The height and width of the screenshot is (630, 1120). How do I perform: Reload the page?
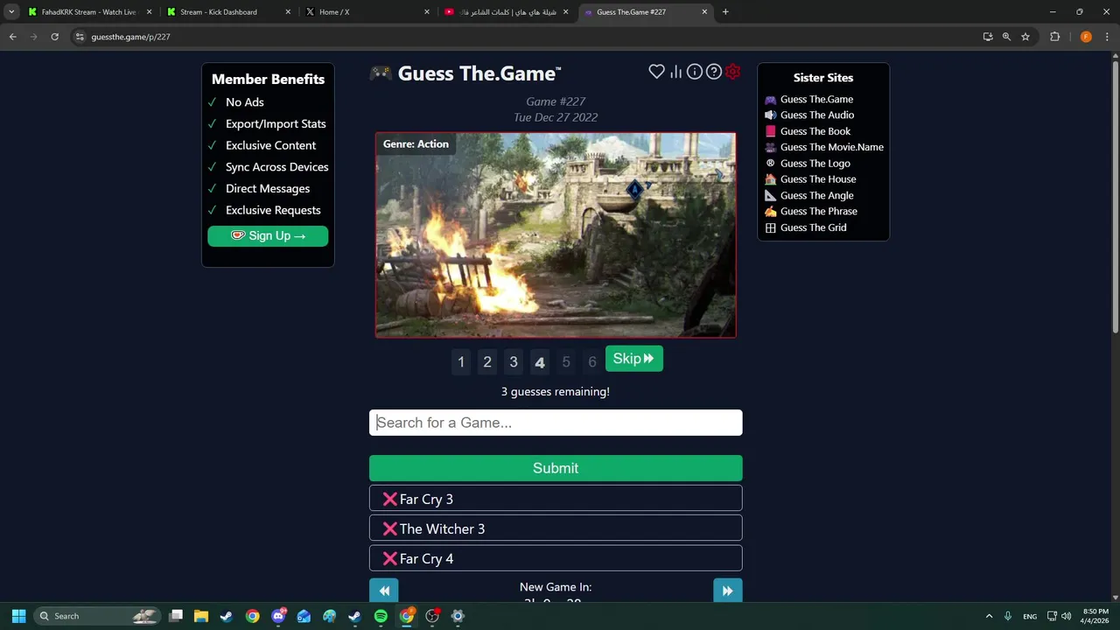point(54,37)
